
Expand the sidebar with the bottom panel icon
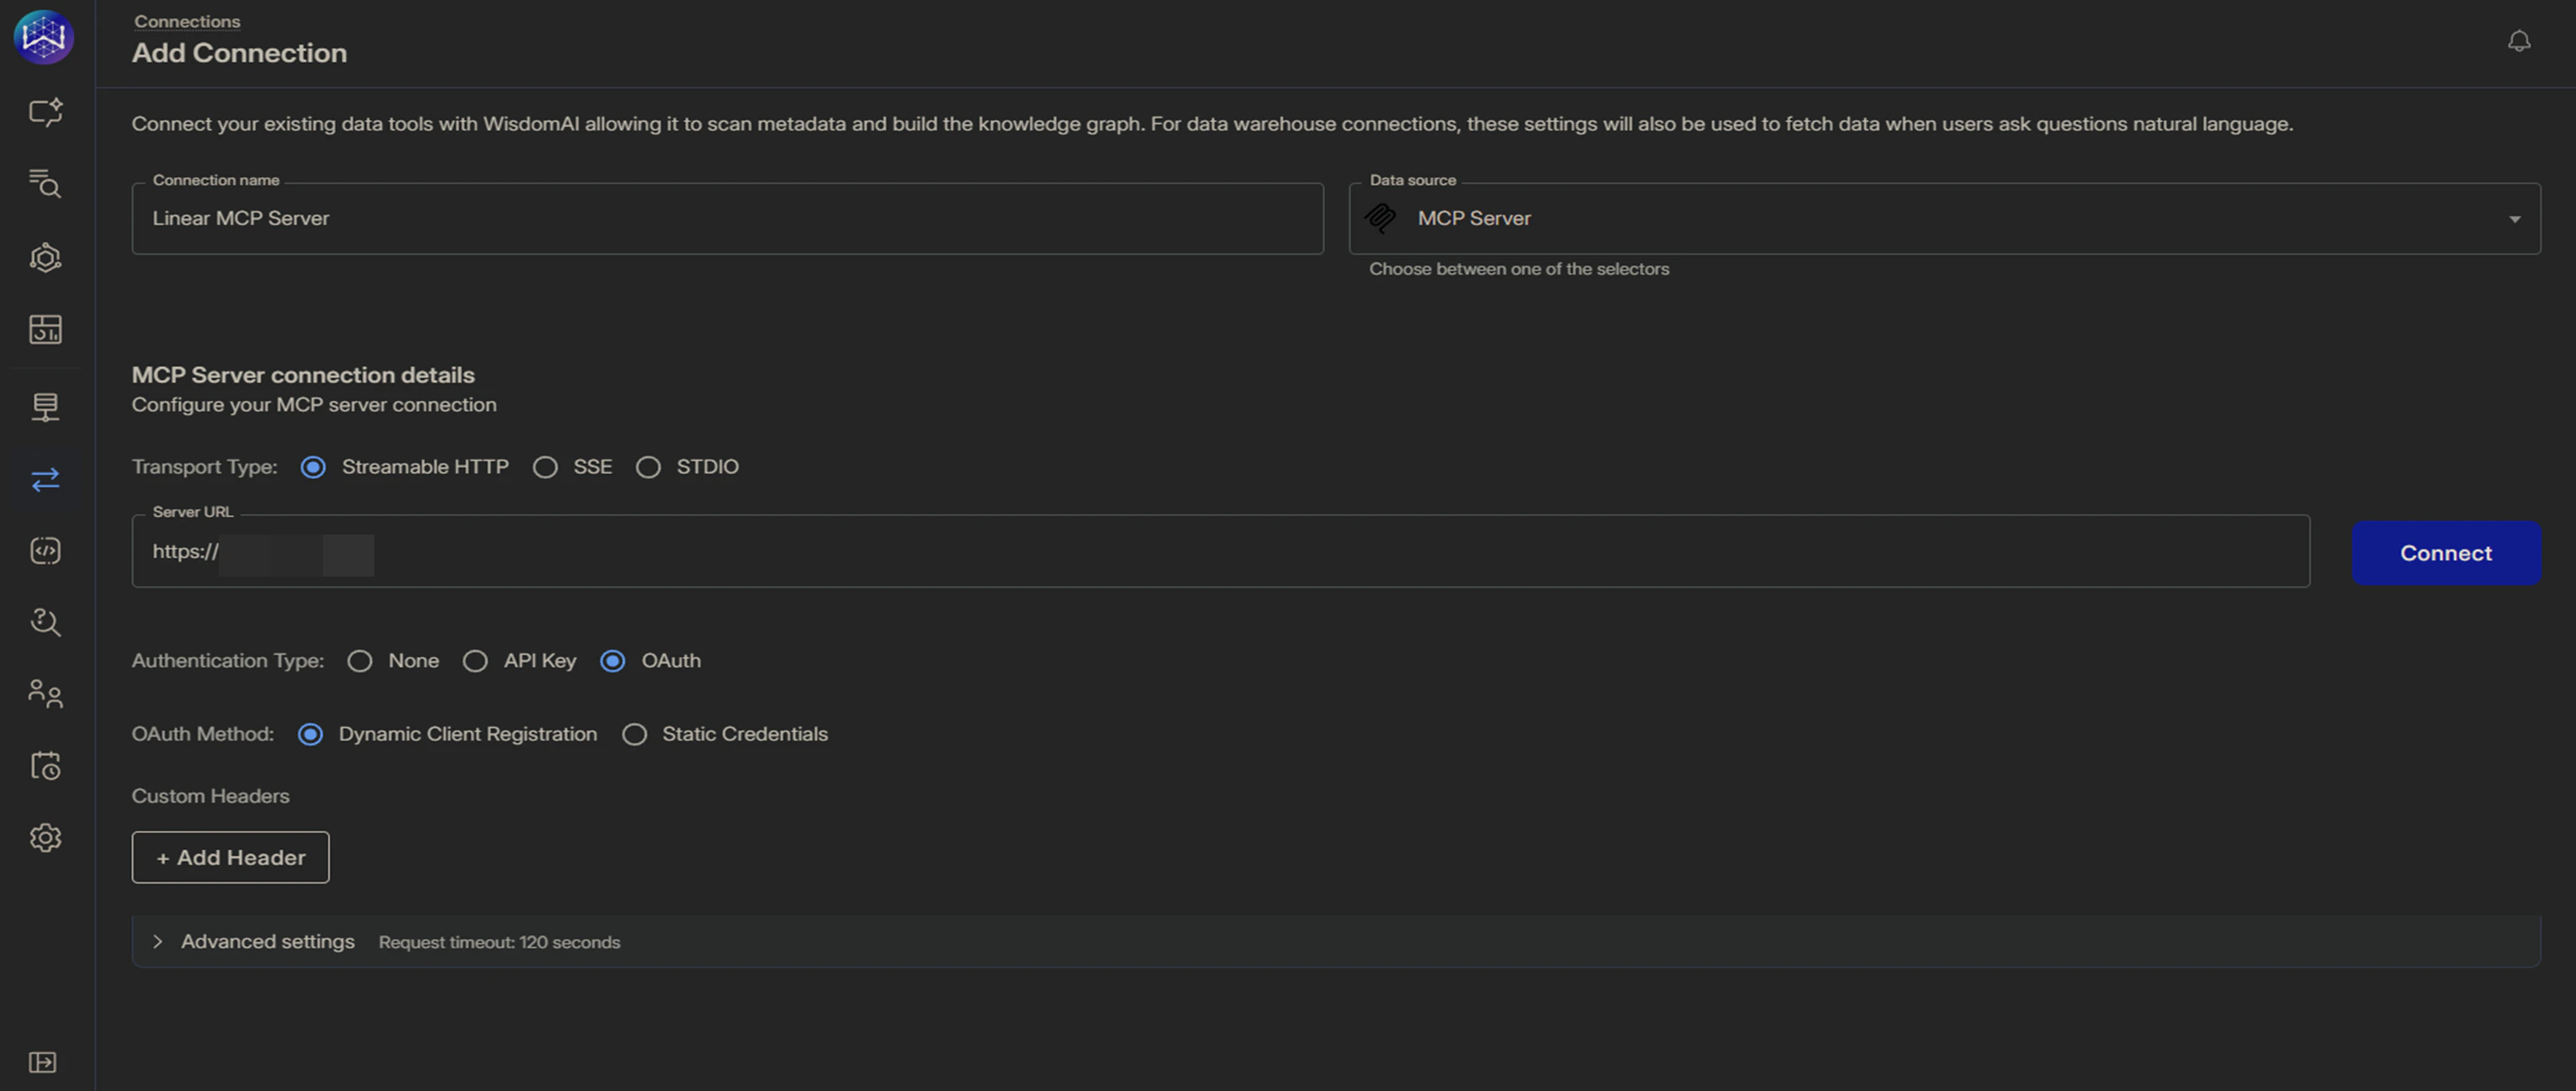[x=42, y=1061]
